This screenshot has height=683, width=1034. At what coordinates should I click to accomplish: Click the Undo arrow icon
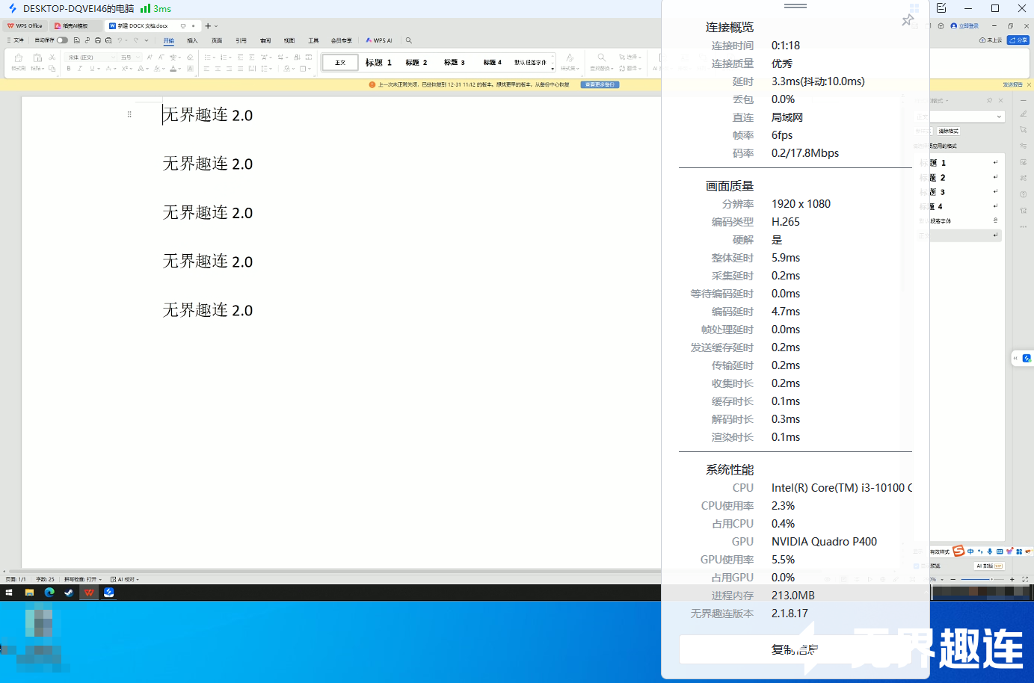[x=120, y=40]
